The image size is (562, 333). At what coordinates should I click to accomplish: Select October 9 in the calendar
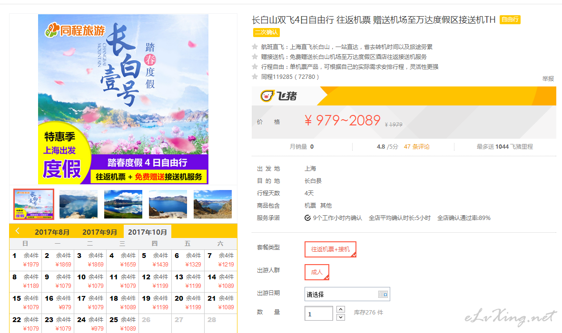[x=58, y=282]
